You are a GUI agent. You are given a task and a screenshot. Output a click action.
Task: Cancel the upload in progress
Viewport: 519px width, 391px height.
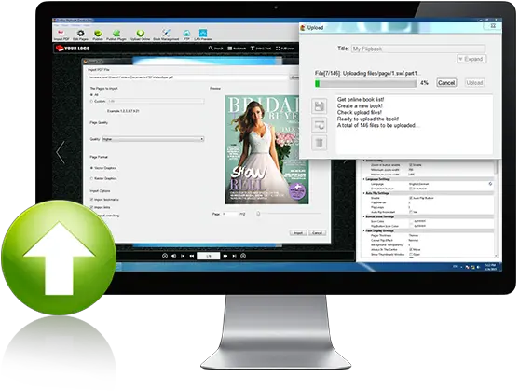tap(446, 83)
